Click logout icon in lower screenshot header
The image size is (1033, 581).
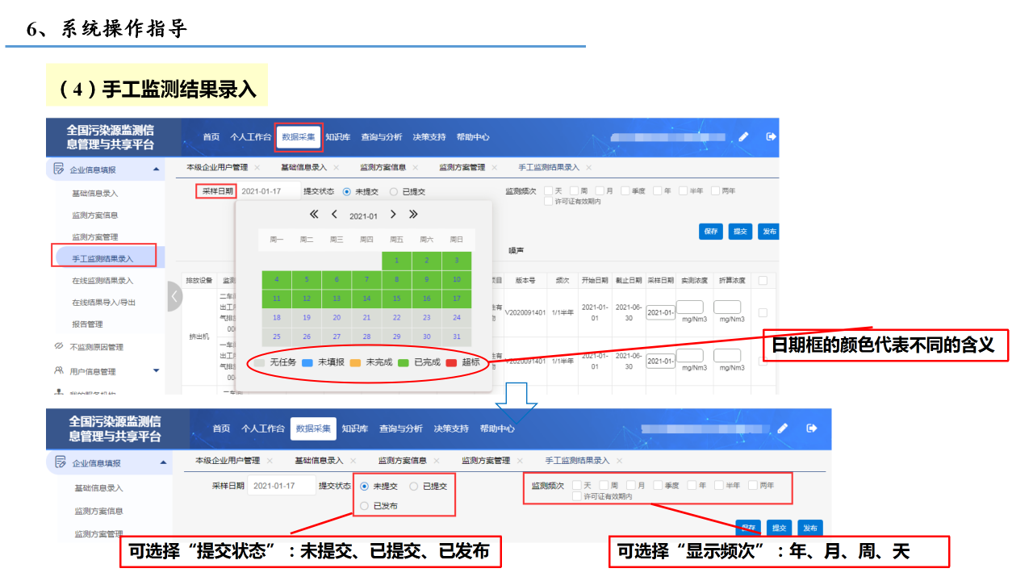coord(812,428)
